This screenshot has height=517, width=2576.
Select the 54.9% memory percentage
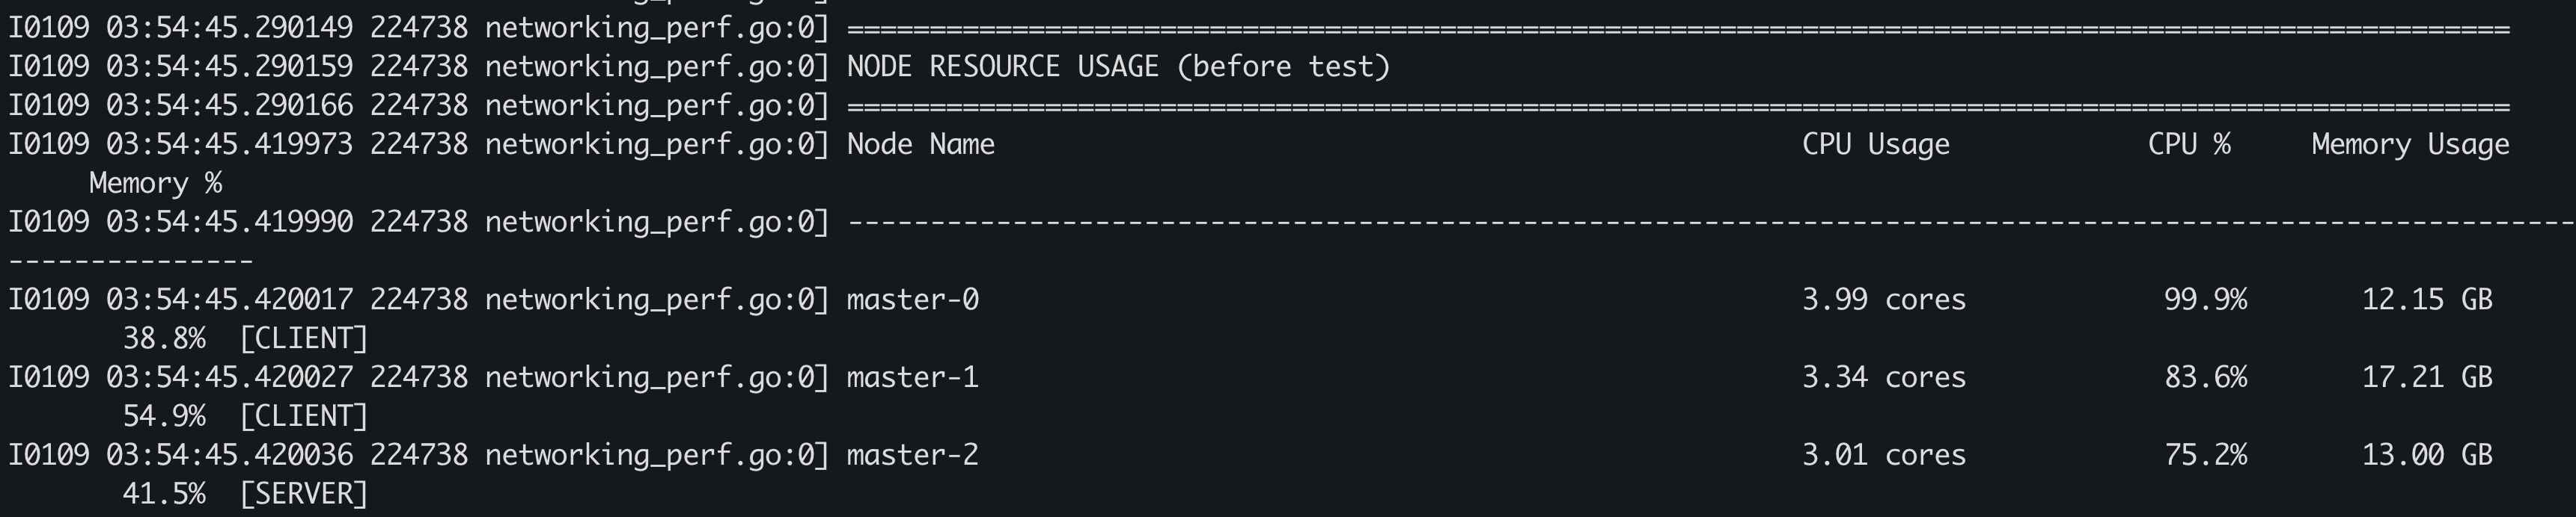[164, 416]
